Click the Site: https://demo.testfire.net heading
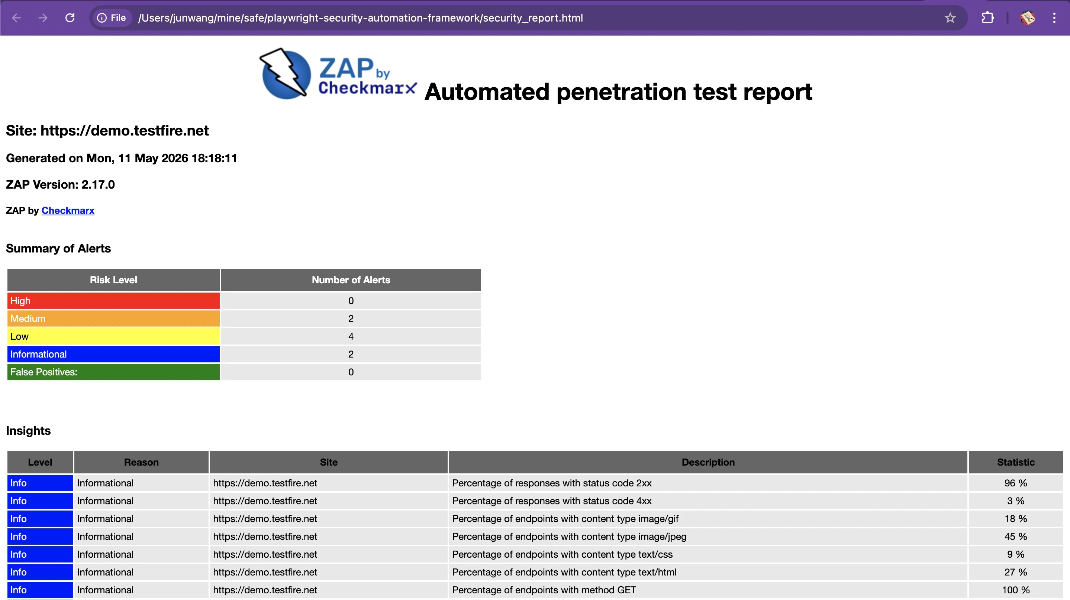1070x600 pixels. pos(107,131)
